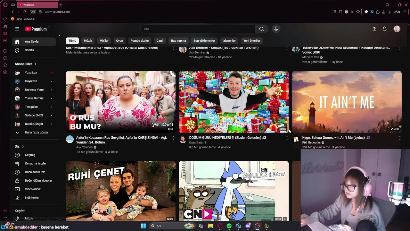Open the Opera sidebar settings gear
The height and width of the screenshot is (231, 410).
coord(5,72)
